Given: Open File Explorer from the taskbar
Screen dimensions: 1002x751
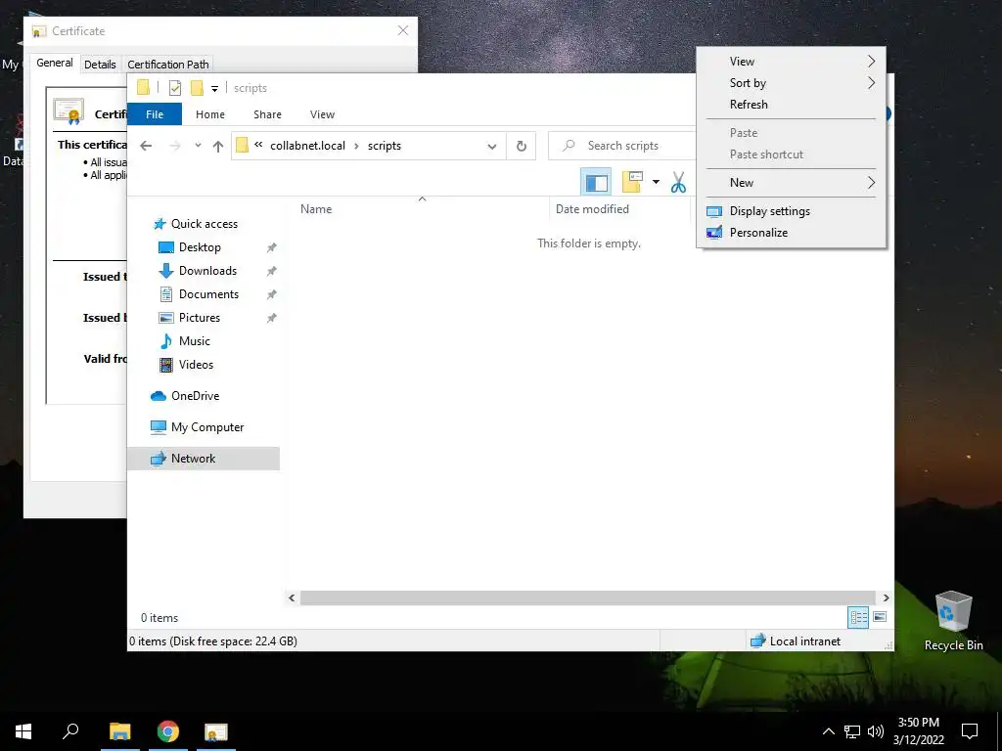Looking at the screenshot, I should (119, 731).
